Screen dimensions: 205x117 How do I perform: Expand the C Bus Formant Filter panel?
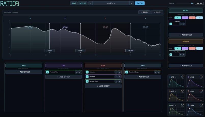coord(116,81)
